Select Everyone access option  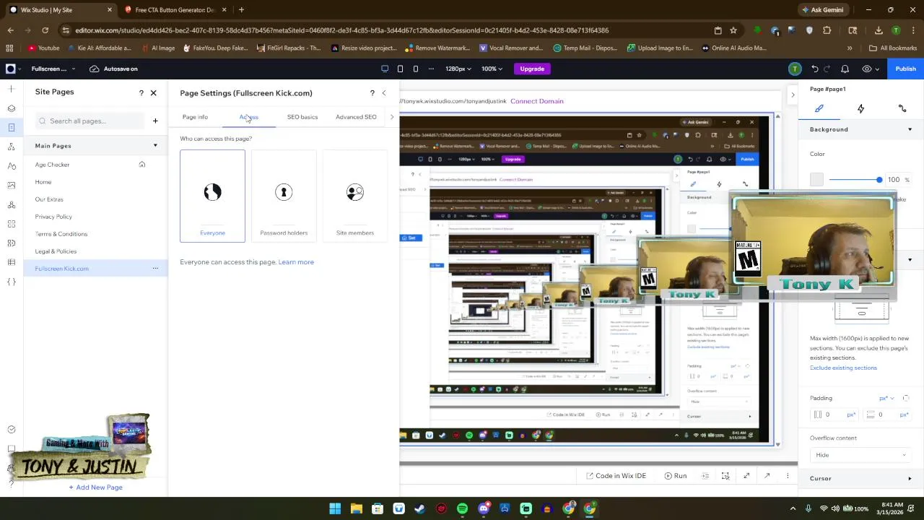point(212,196)
